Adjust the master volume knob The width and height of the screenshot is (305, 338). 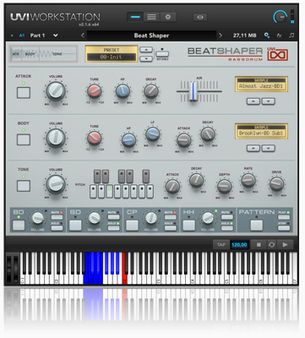click(x=280, y=17)
